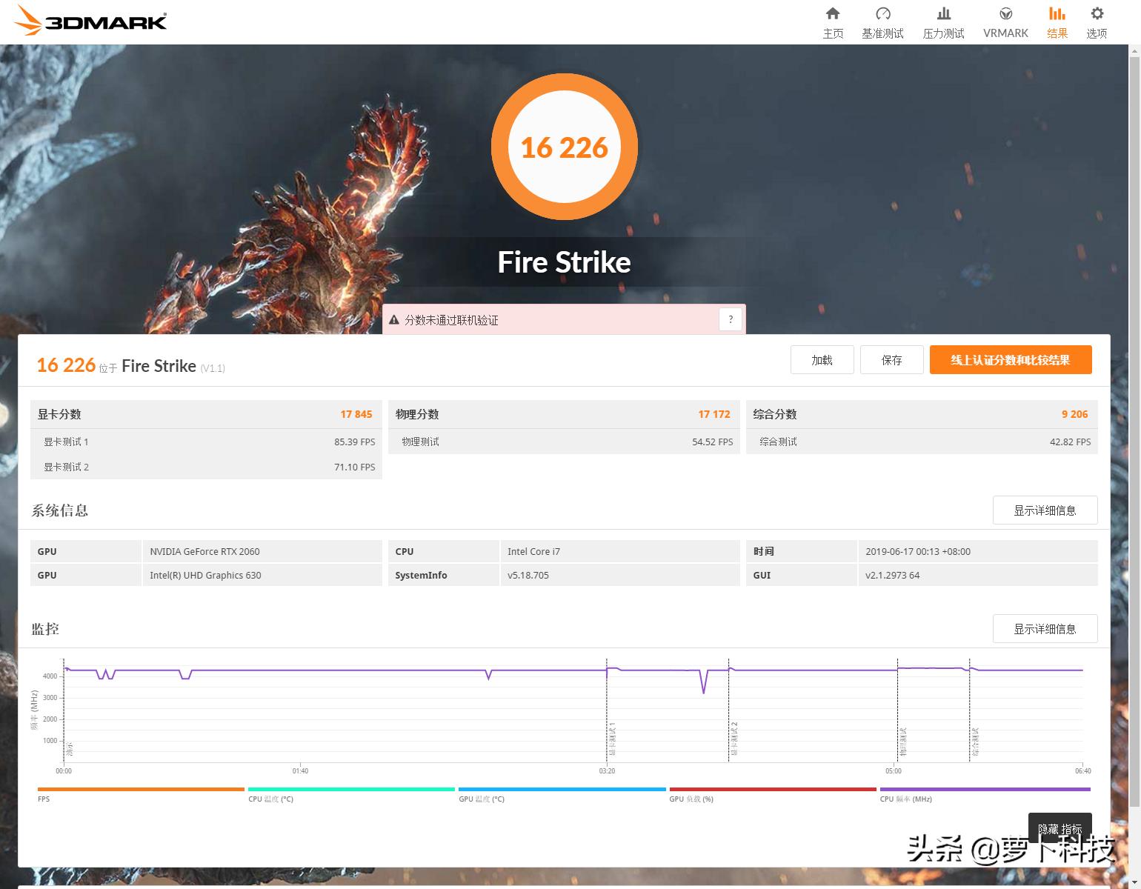Click the Fire Strike title heading
This screenshot has width=1141, height=889.
565,262
